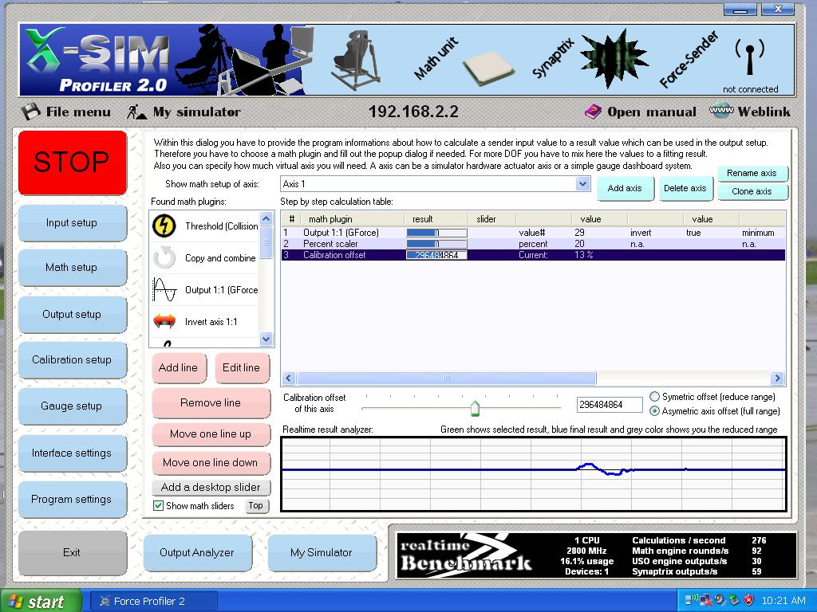The image size is (817, 612).
Task: Click the My simulator figure icon
Action: click(136, 112)
